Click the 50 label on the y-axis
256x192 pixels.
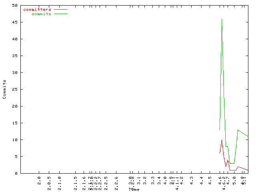click(14, 6)
